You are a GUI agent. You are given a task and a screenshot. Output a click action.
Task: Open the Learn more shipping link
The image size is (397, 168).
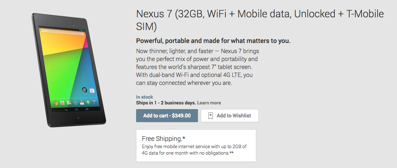[x=209, y=103]
